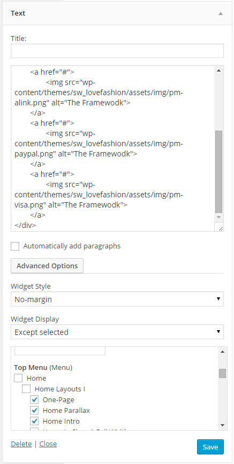The width and height of the screenshot is (234, 464).
Task: Click the pm-visa.png line in code
Action: click(71, 205)
